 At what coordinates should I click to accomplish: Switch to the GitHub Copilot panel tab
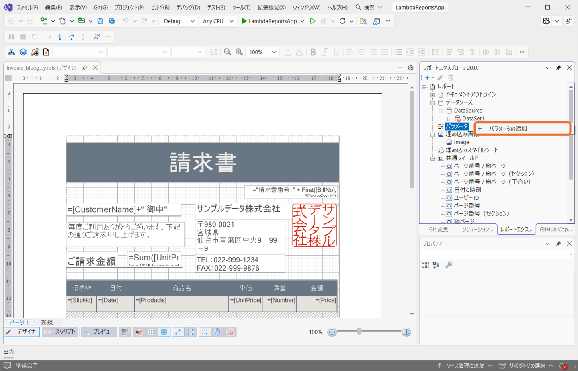555,229
